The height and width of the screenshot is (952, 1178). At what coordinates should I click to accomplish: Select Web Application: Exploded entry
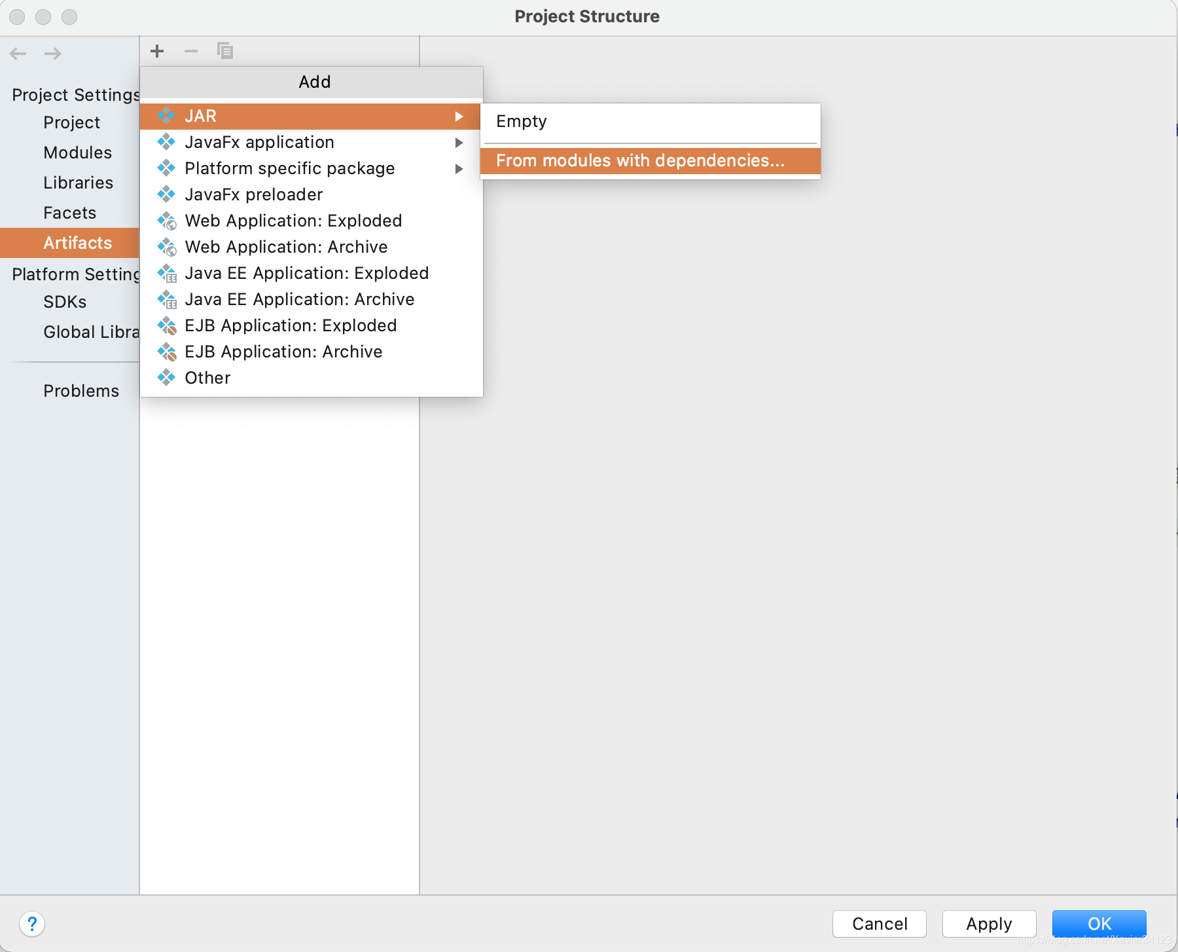(312, 221)
